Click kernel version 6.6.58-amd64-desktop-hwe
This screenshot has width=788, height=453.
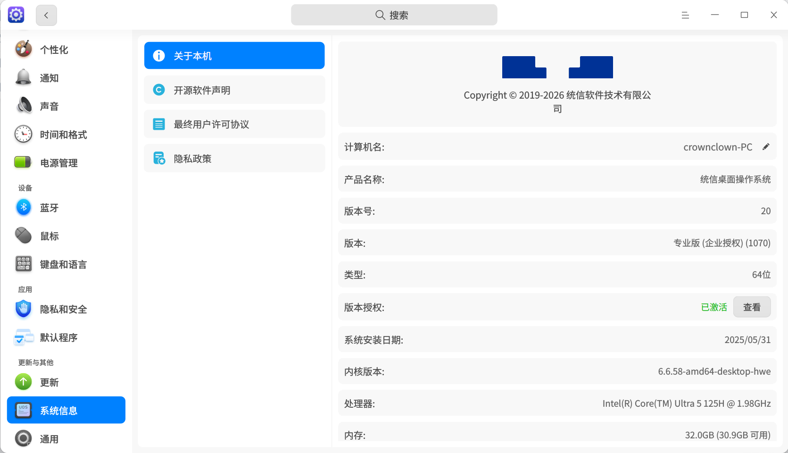pos(714,371)
